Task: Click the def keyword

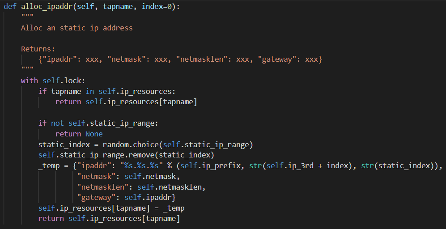Action: tap(10, 6)
